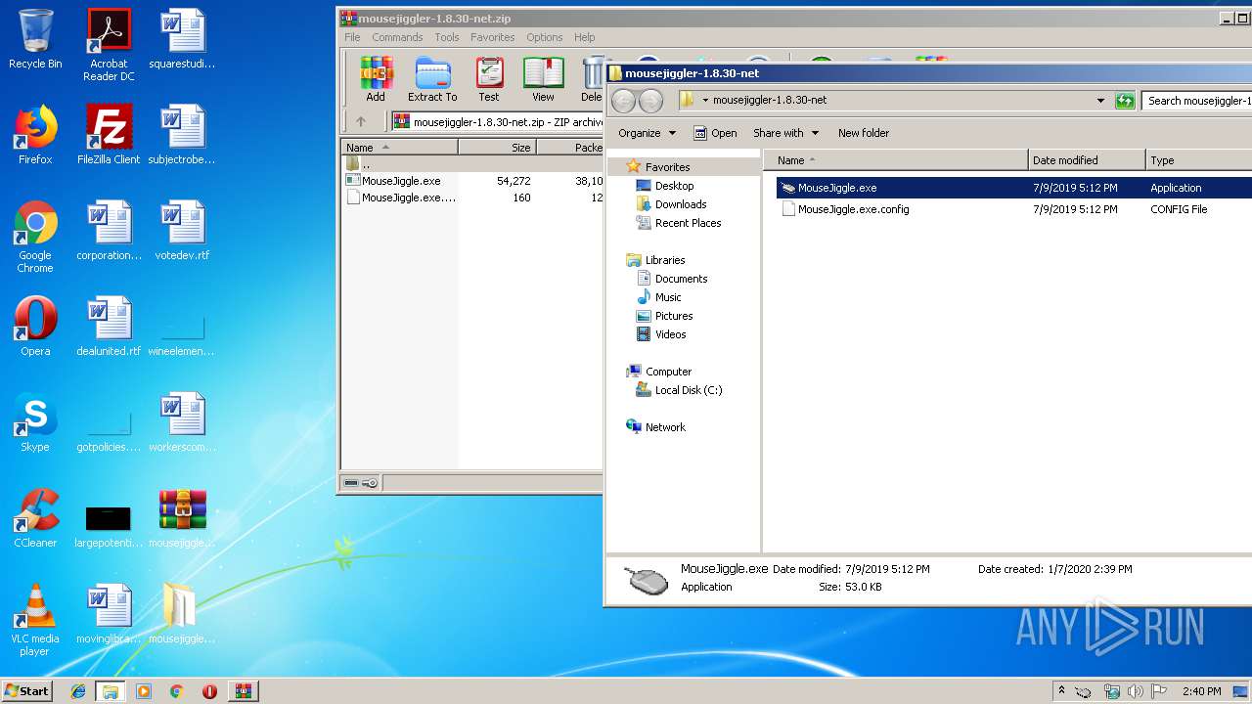Open WinRAR Tools menu
1252x704 pixels.
click(x=447, y=37)
